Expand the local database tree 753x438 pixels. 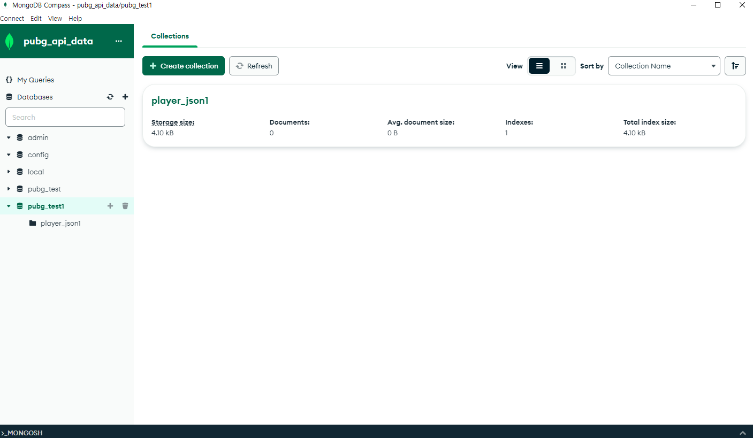(9, 172)
